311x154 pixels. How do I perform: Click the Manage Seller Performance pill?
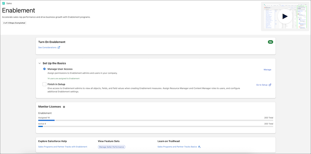pyautogui.click(x=112, y=147)
